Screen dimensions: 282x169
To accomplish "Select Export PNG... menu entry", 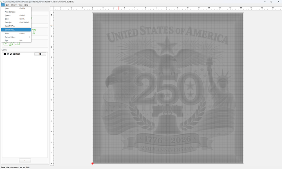I will (x=16, y=30).
